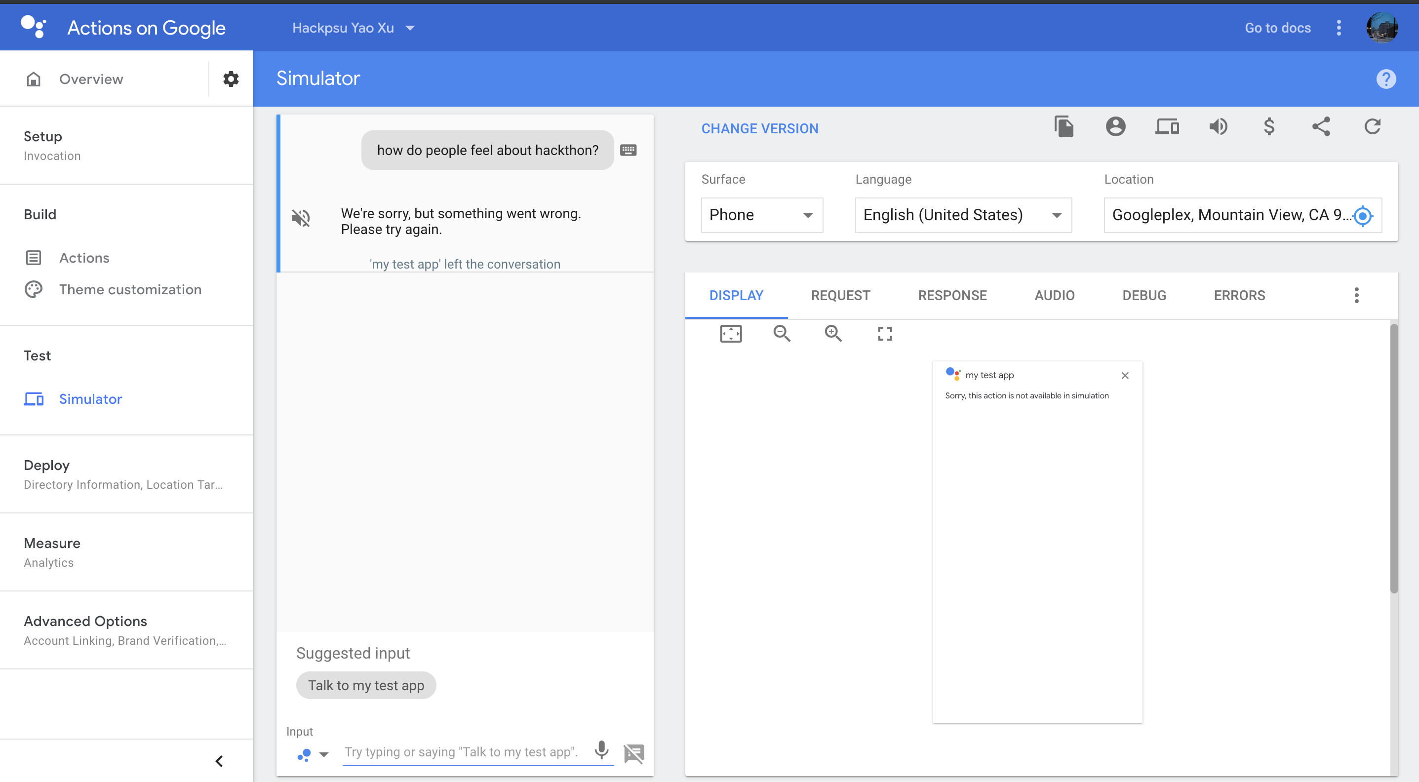This screenshot has height=782, width=1419.
Task: Open the Language English (United States) dropdown
Action: tap(963, 215)
